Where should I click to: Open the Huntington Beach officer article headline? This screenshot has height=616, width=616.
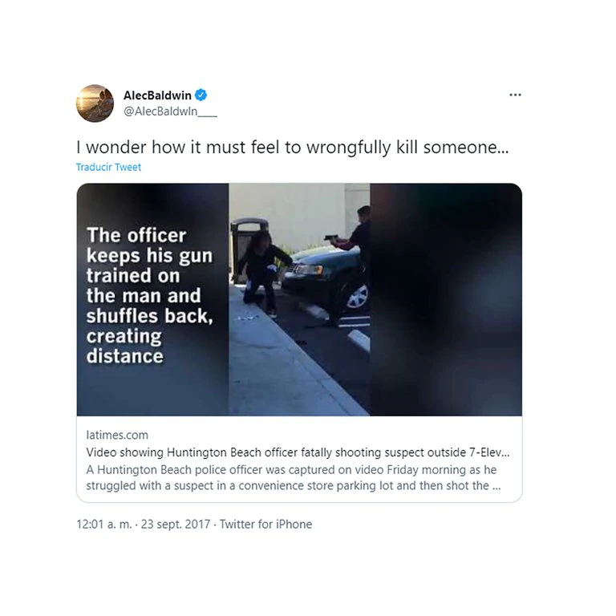pyautogui.click(x=298, y=452)
